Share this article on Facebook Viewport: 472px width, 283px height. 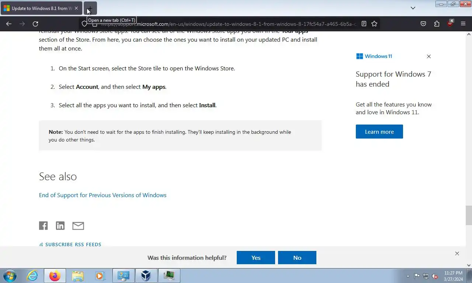point(44,226)
